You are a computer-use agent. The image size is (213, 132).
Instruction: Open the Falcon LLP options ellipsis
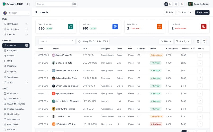pyautogui.click(x=27, y=13)
